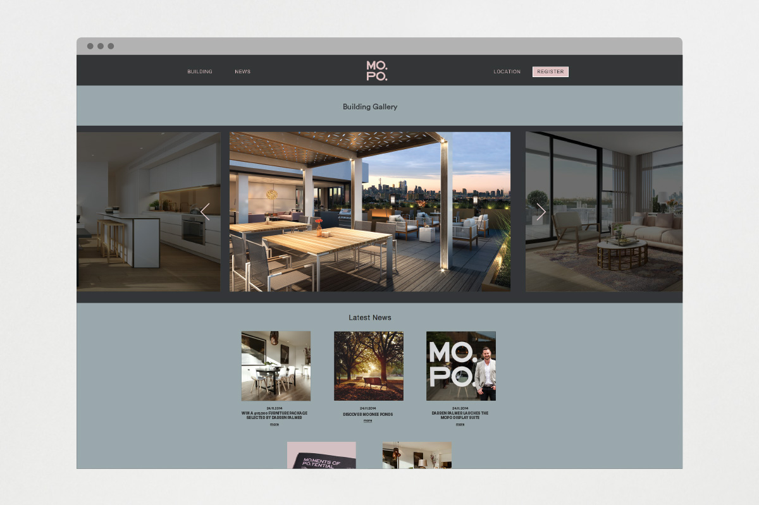The height and width of the screenshot is (505, 759).
Task: Open the dining room news thumbnail
Action: pyautogui.click(x=276, y=365)
